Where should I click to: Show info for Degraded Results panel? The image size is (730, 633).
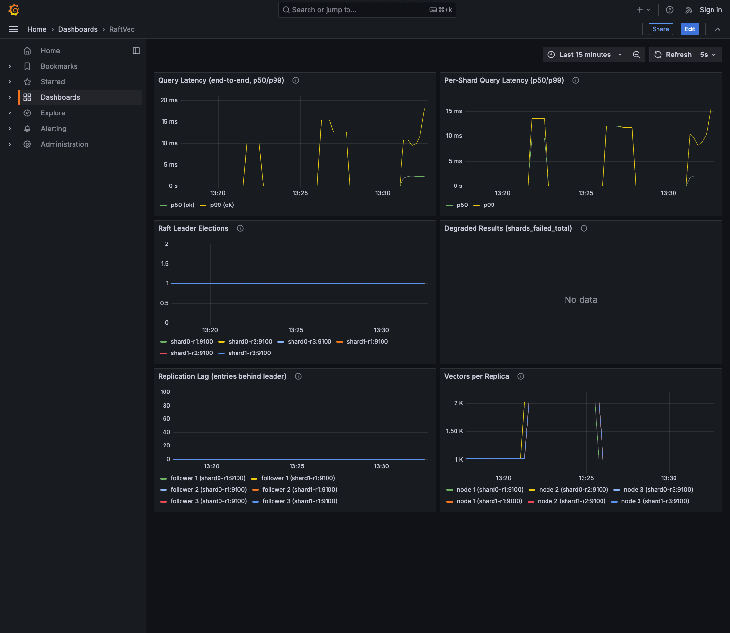pyautogui.click(x=584, y=228)
